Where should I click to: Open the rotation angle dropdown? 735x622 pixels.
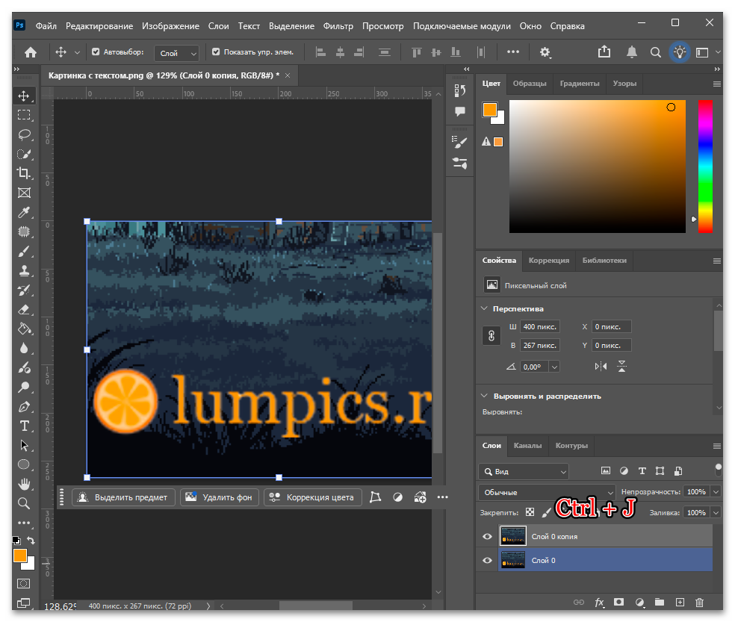(554, 367)
